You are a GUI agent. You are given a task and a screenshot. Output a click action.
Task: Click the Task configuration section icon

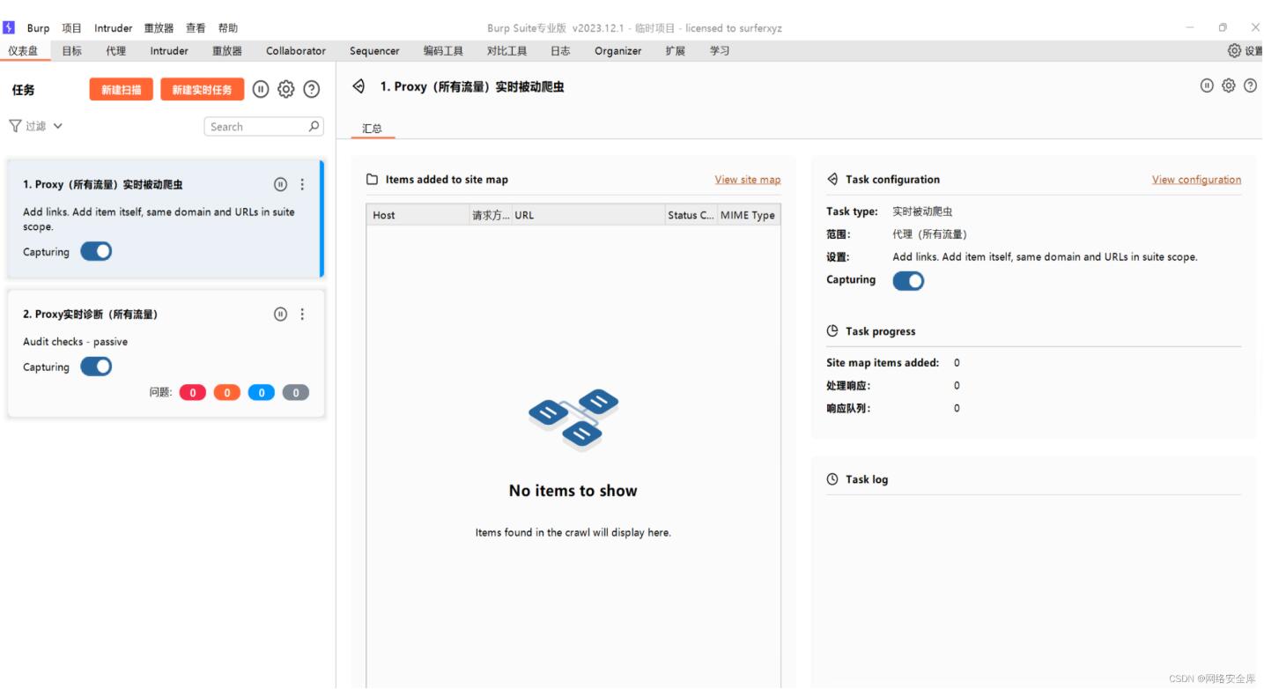(832, 179)
